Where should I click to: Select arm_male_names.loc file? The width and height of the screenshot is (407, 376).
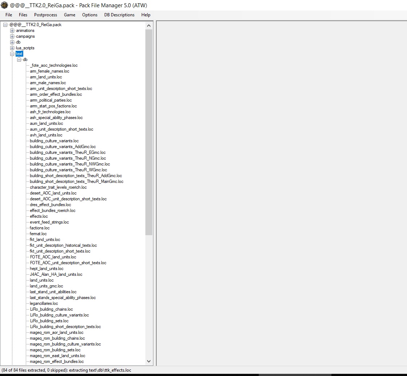point(48,83)
